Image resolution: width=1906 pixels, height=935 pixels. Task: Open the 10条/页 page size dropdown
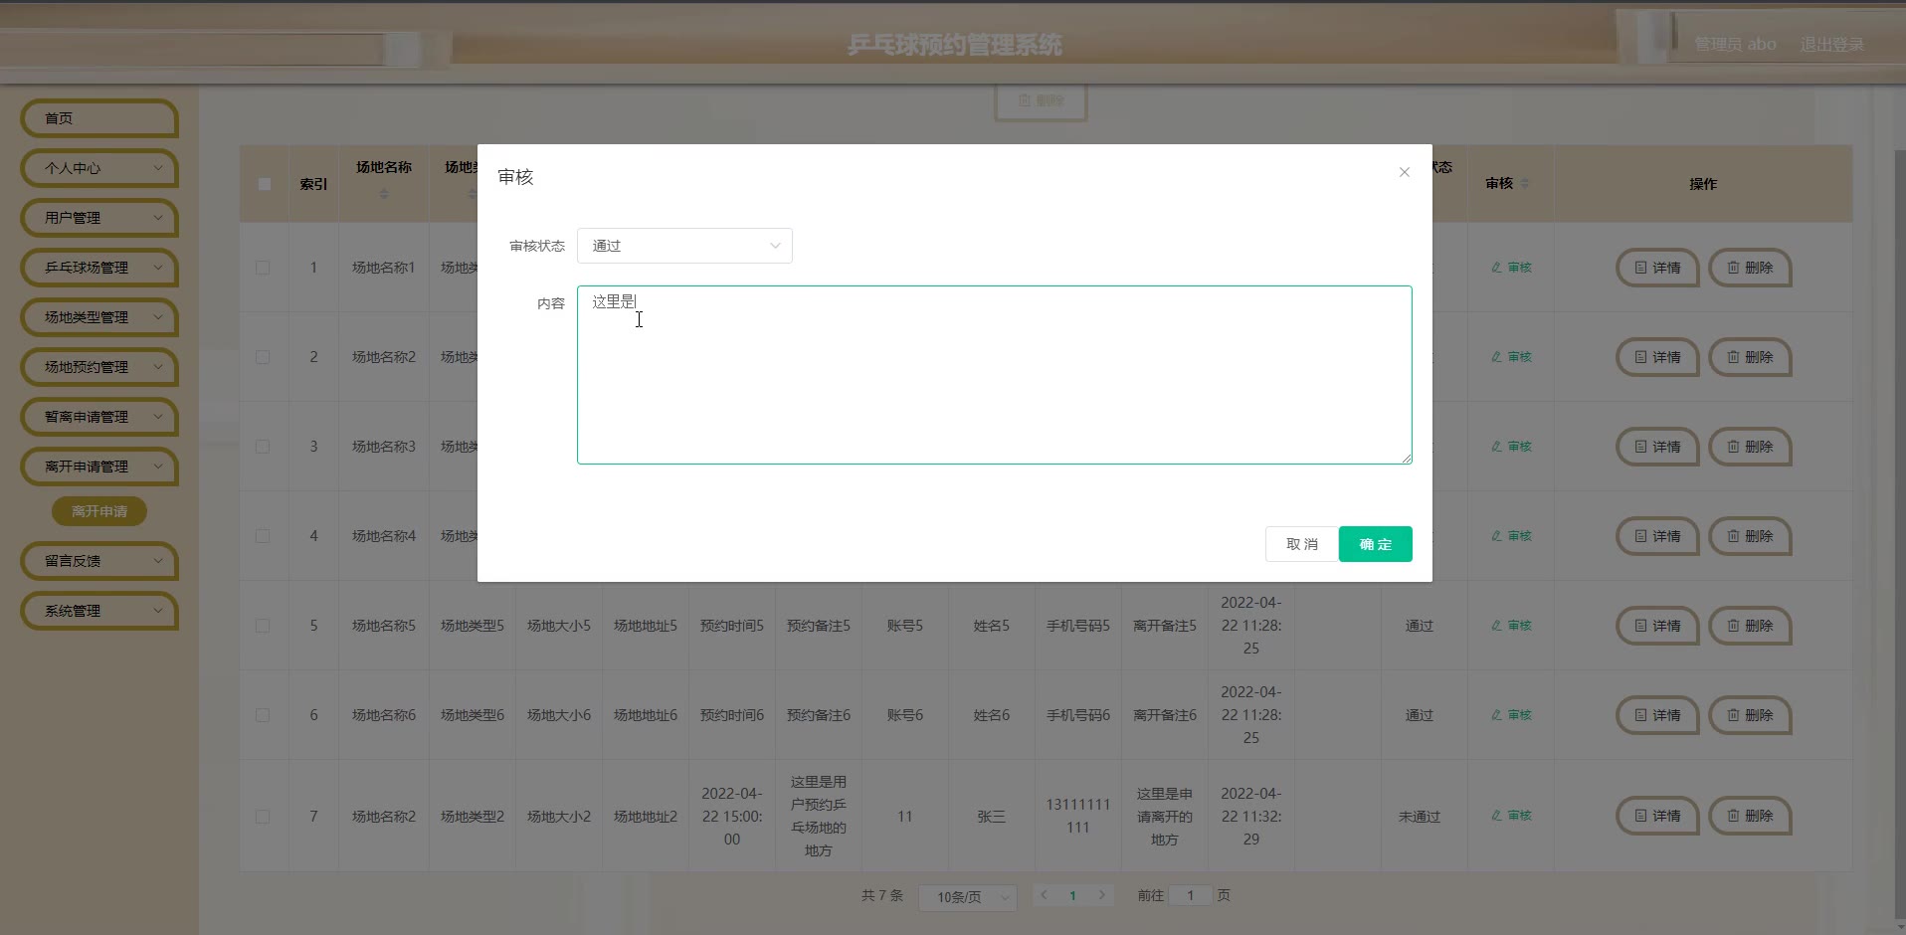967,897
